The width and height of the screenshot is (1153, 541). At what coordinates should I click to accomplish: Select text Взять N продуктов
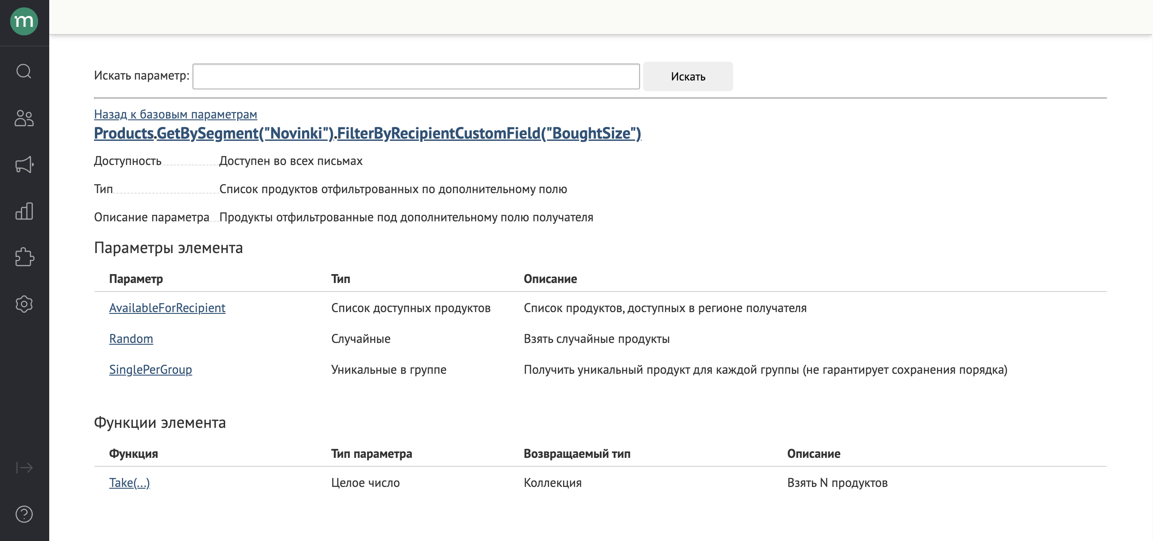tap(837, 483)
